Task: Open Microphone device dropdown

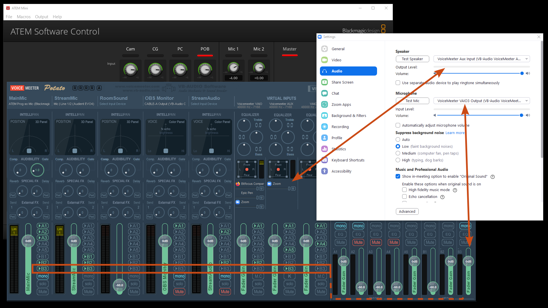Action: point(482,101)
